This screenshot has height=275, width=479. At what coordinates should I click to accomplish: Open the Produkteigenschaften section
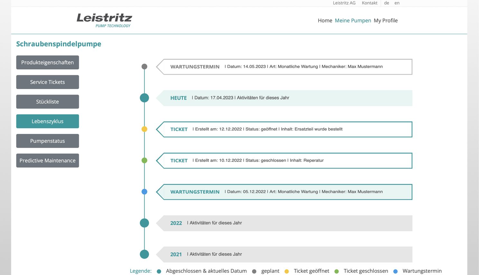(48, 62)
